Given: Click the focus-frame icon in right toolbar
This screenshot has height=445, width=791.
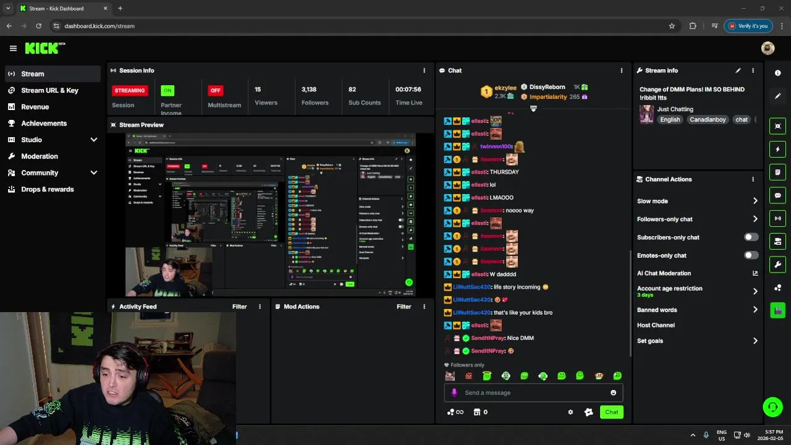Looking at the screenshot, I should (778, 126).
